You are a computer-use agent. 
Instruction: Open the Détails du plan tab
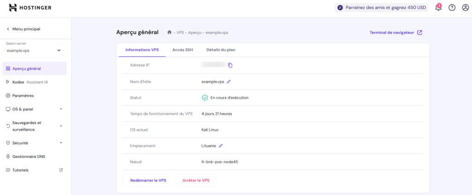pos(221,50)
